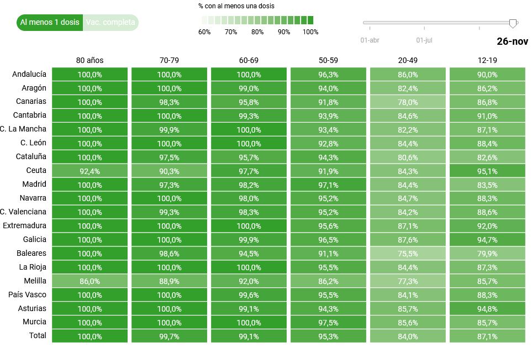Click the Ceuta 12-19 cell showing 95,1%
532x347 pixels.
pos(487,171)
